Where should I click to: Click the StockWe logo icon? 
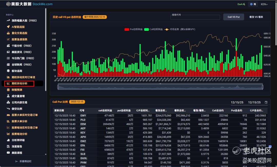tap(8, 4)
